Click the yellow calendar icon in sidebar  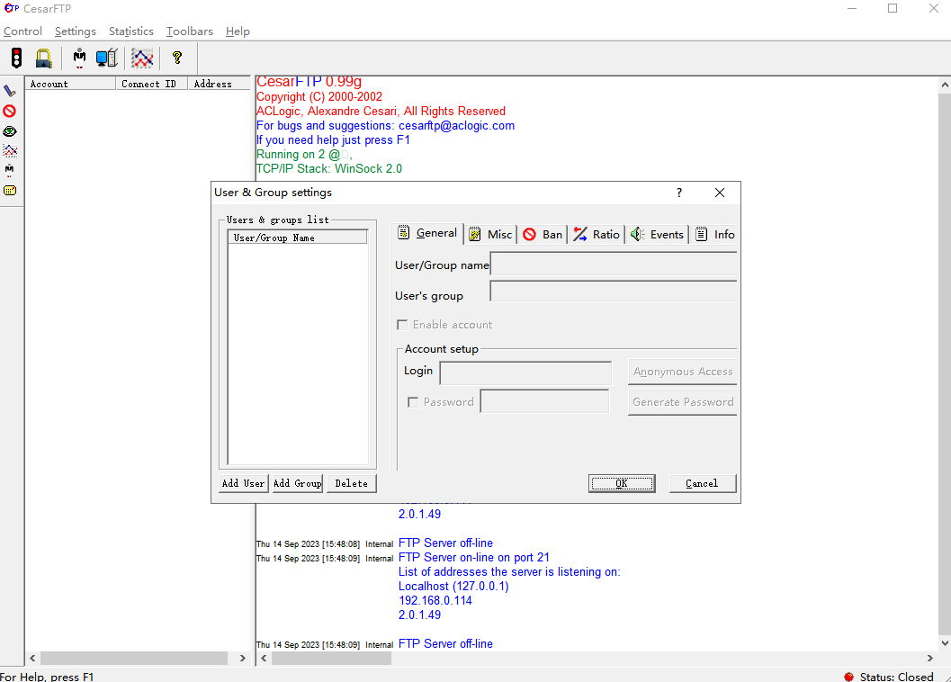click(10, 191)
